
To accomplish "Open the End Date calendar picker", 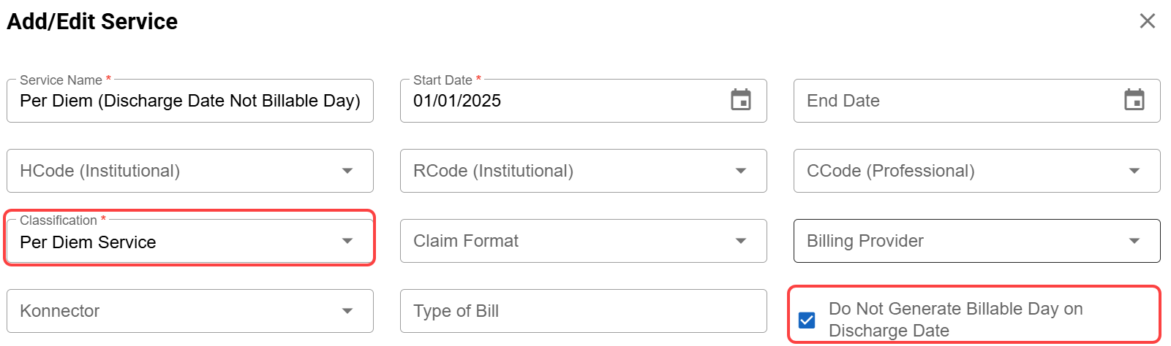I will click(x=1134, y=100).
